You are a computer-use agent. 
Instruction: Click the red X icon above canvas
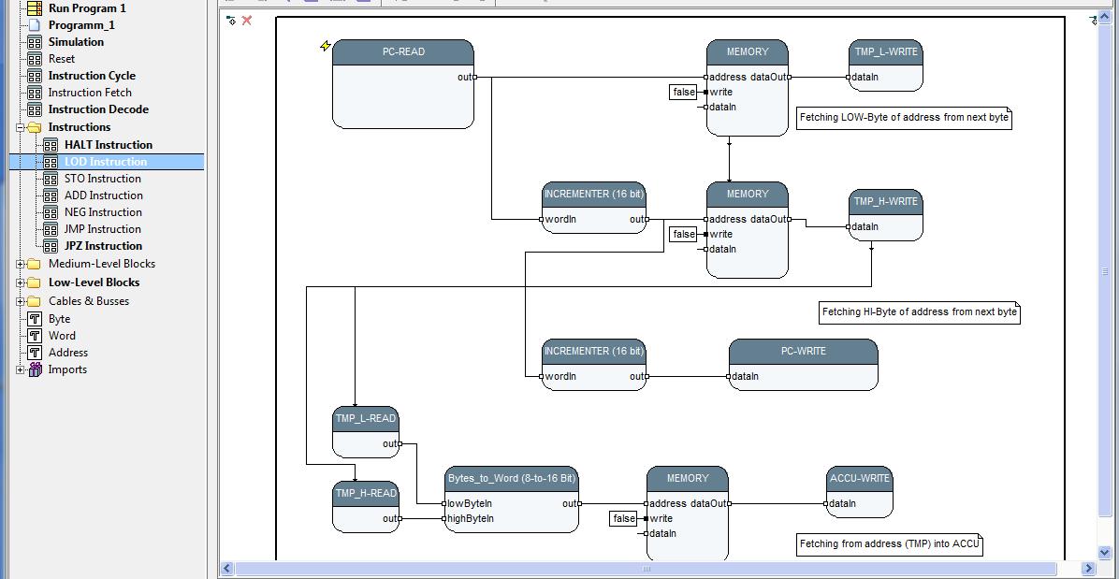point(247,21)
